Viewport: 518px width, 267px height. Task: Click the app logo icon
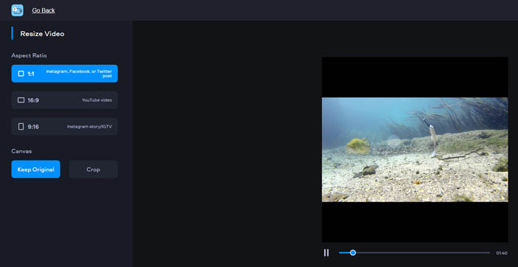tap(17, 10)
